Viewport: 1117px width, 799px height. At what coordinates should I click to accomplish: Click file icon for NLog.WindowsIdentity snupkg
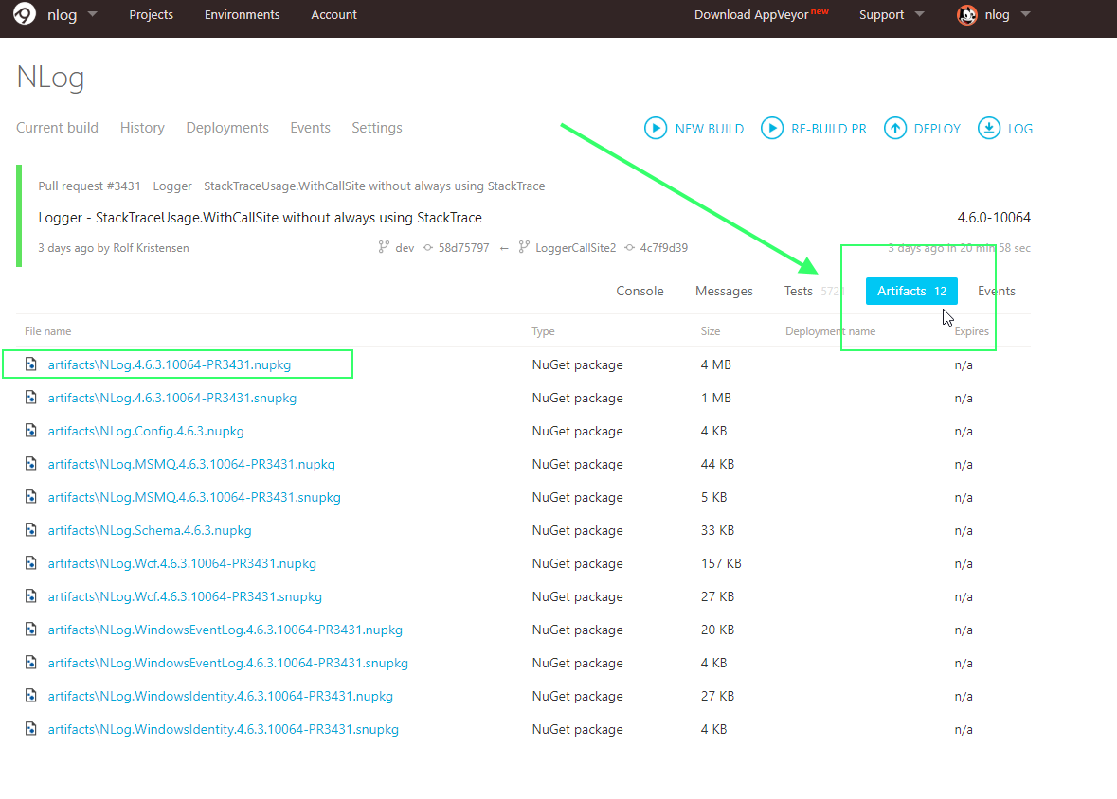tap(30, 729)
